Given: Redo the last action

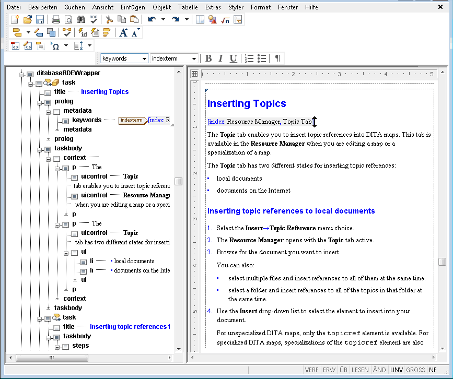Looking at the screenshot, I should pos(176,20).
